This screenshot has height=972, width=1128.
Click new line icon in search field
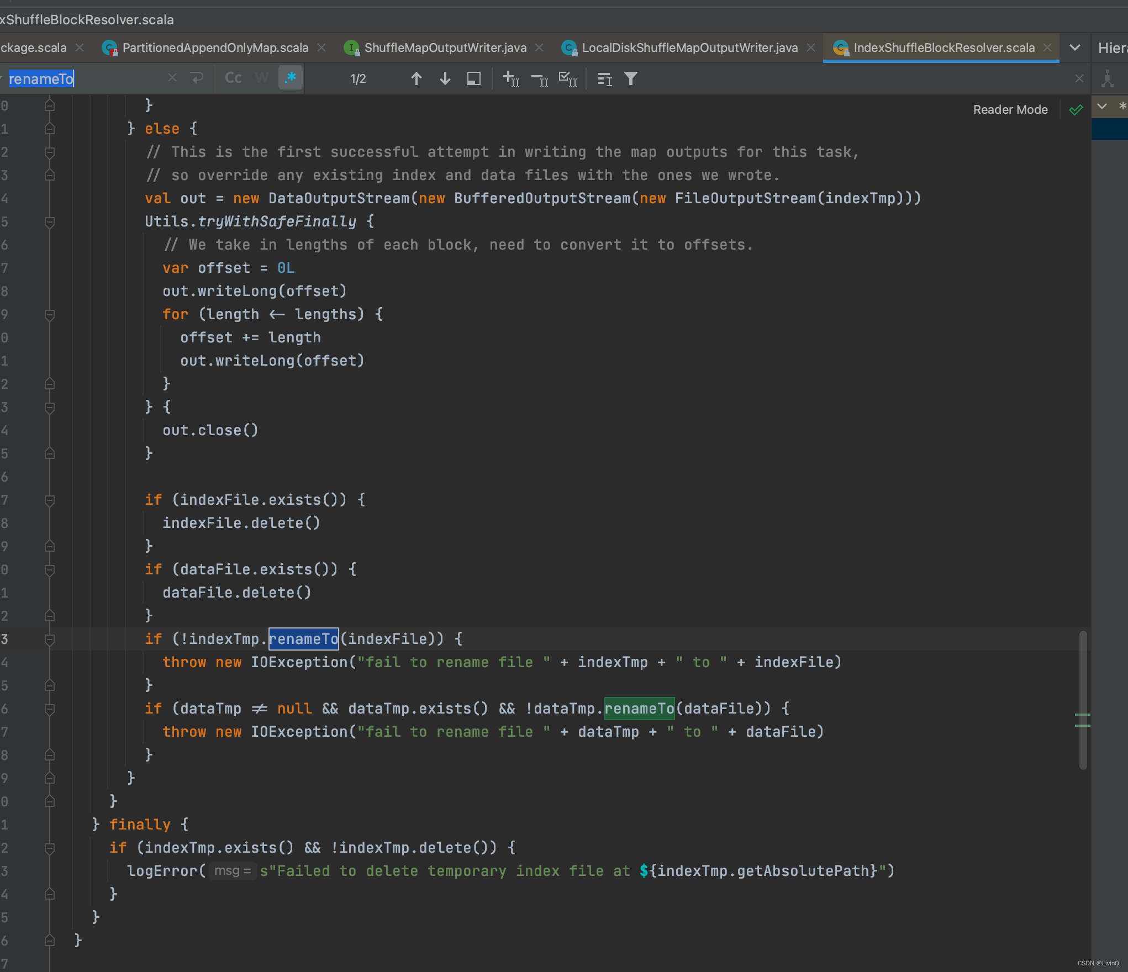(197, 78)
